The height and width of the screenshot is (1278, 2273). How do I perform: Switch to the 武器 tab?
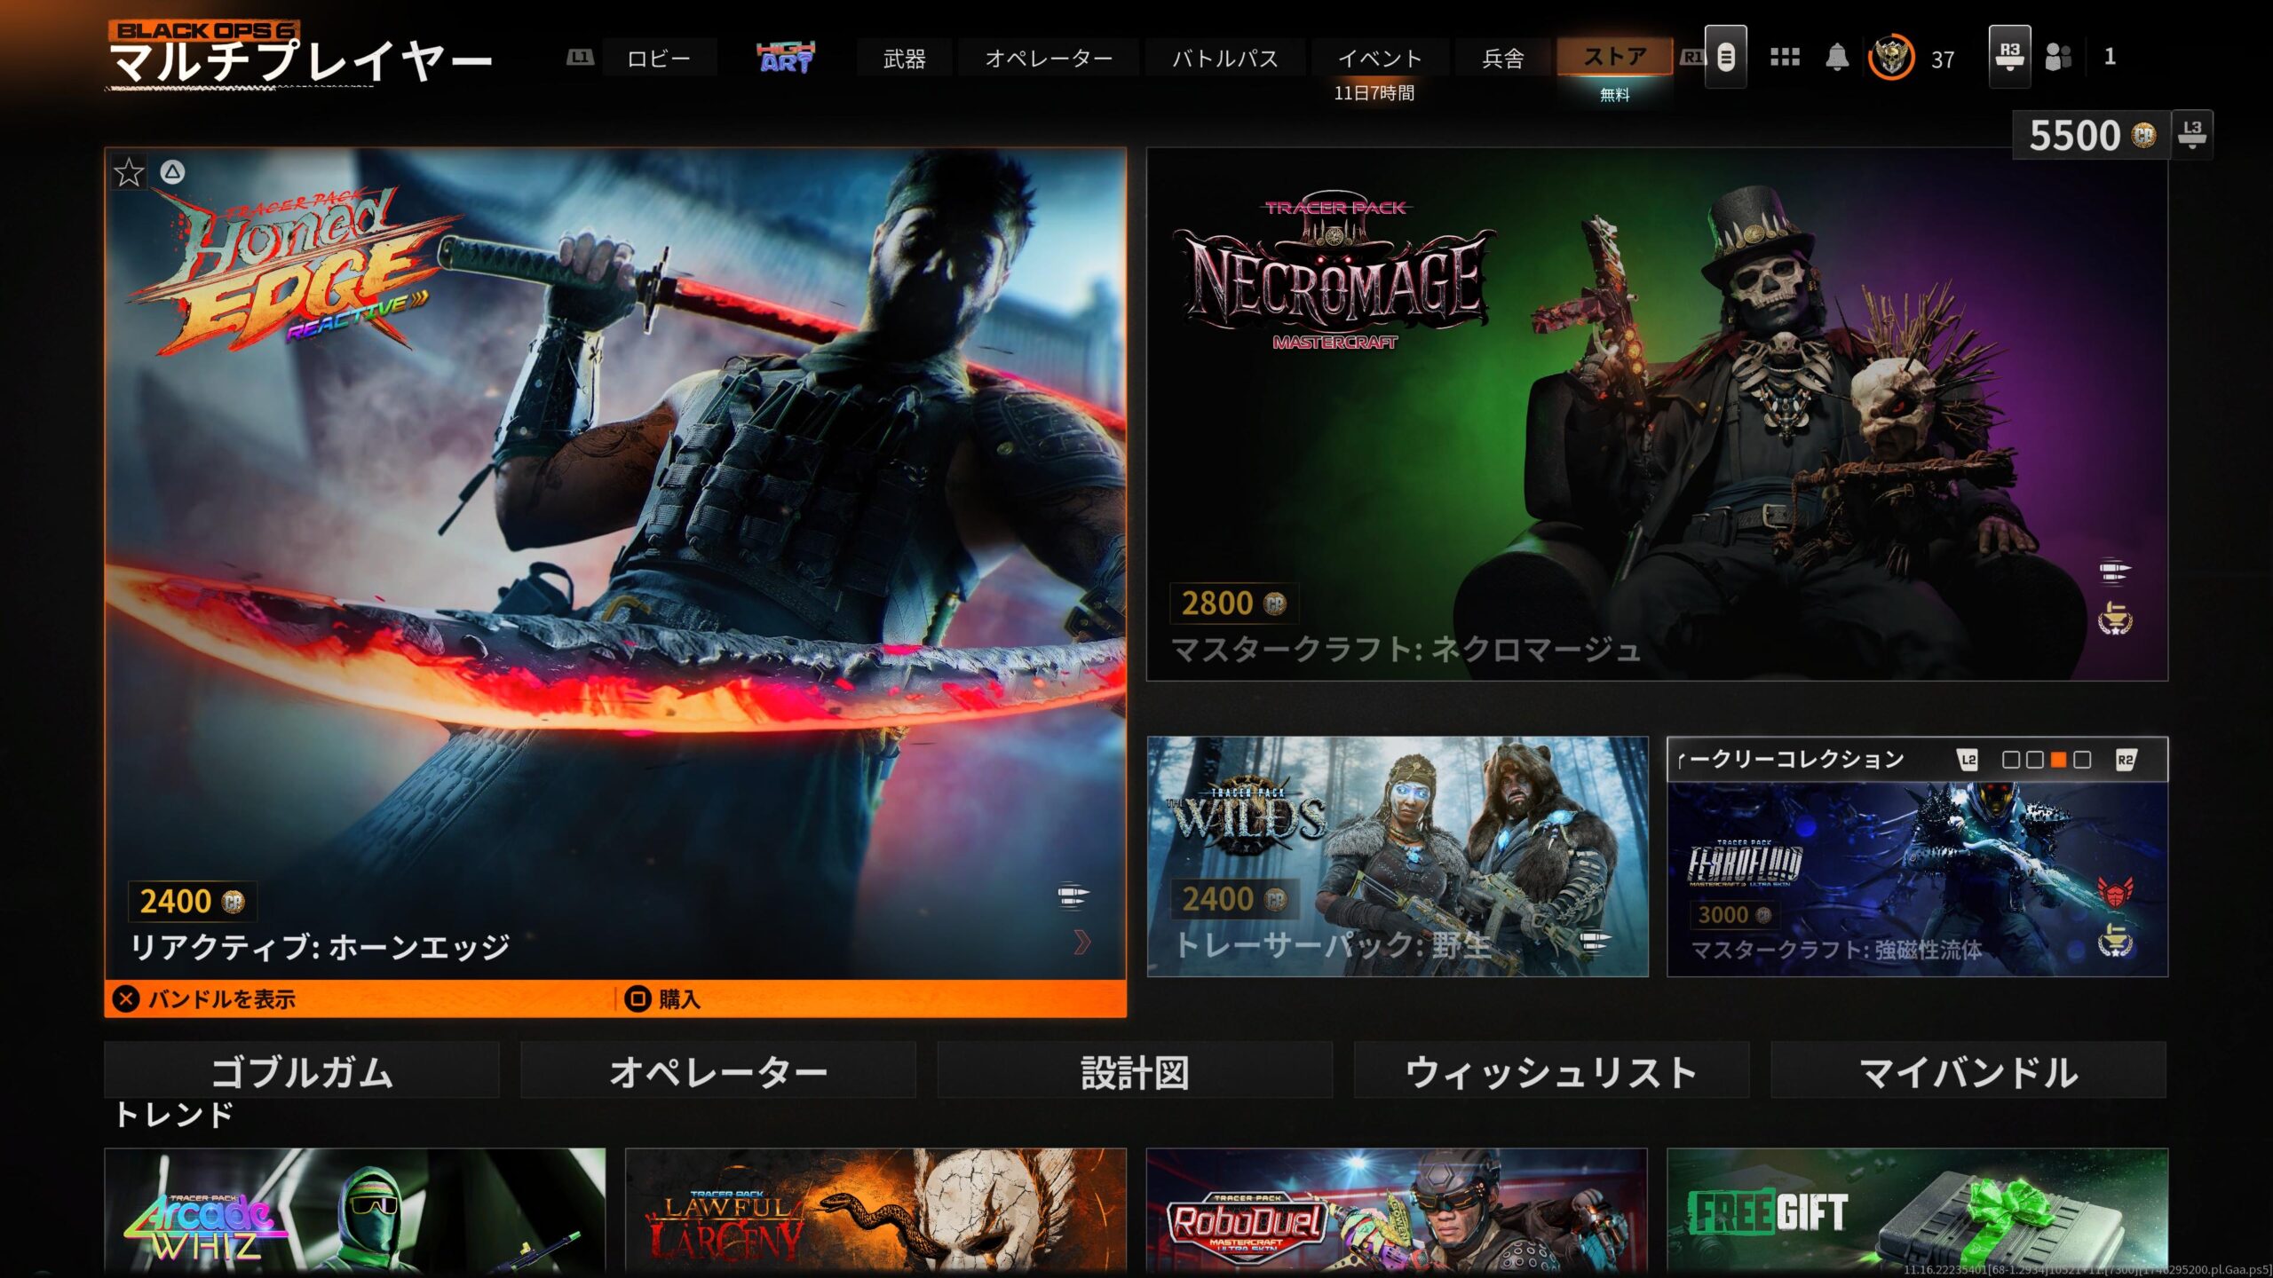click(x=904, y=59)
